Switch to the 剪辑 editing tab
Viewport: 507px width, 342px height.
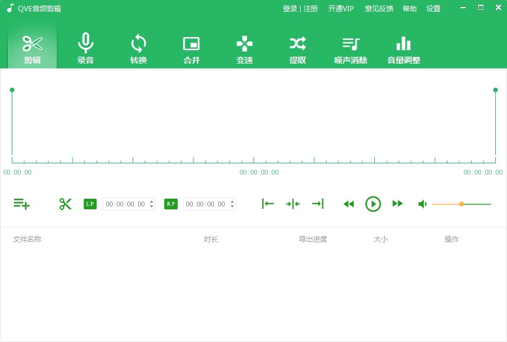click(32, 47)
